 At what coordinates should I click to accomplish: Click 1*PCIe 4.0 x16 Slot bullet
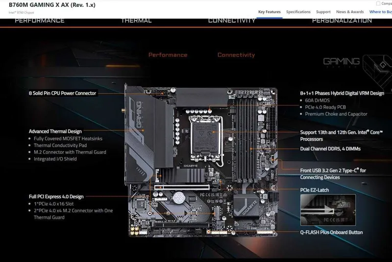coord(54,204)
